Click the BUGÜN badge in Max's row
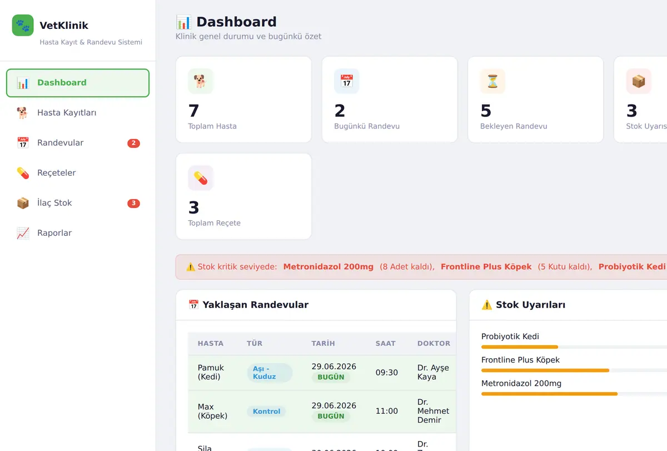667x451 pixels. (x=331, y=416)
